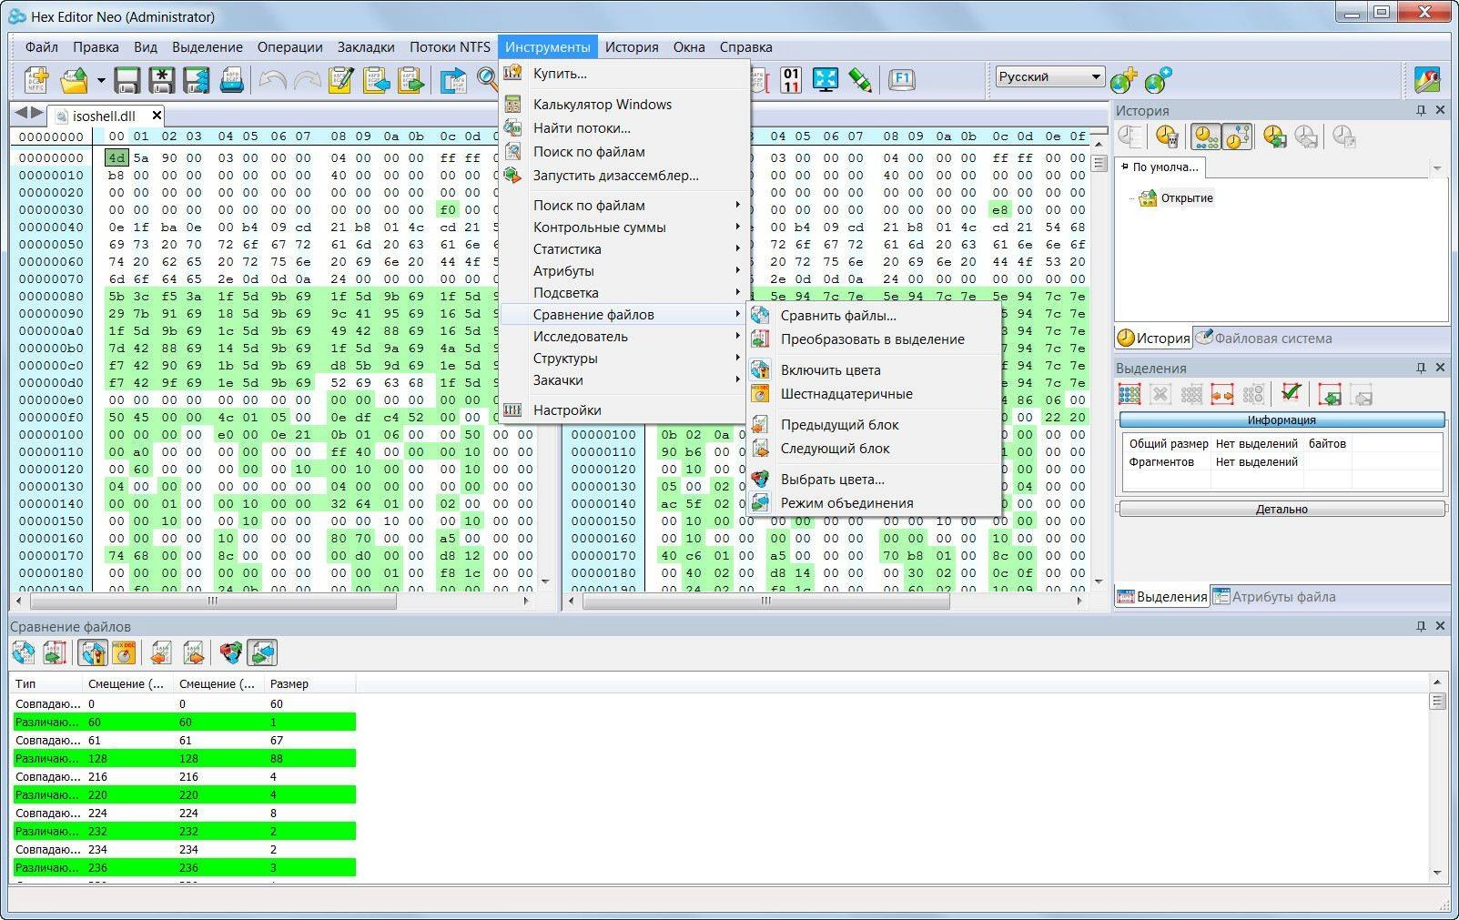Click the New file toolbar icon
Viewport: 1459px width, 920px height.
36,80
